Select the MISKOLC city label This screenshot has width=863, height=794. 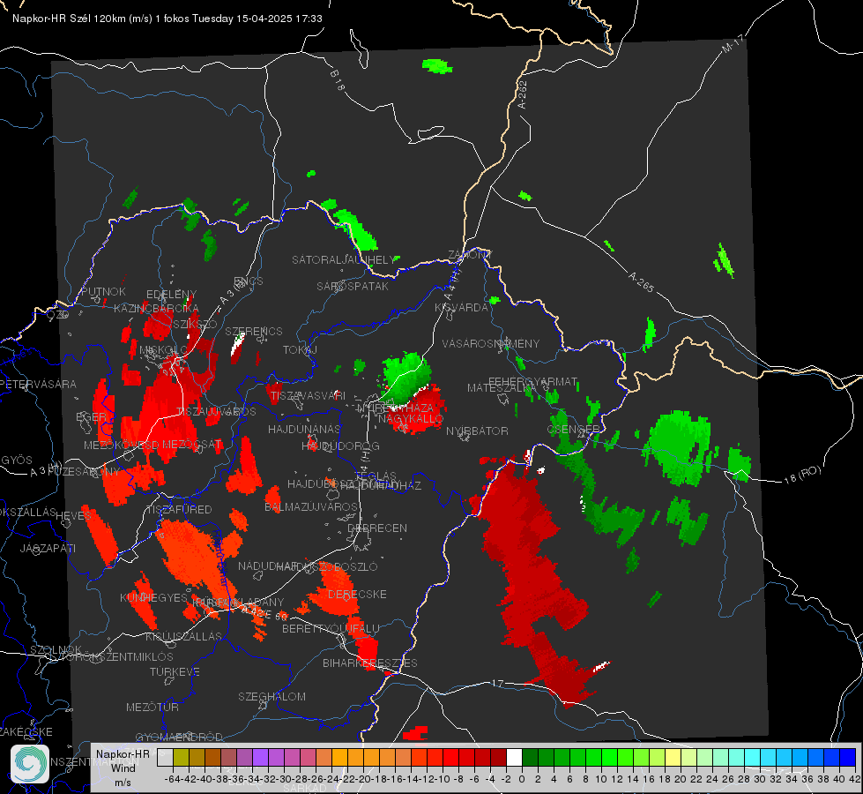pos(163,350)
